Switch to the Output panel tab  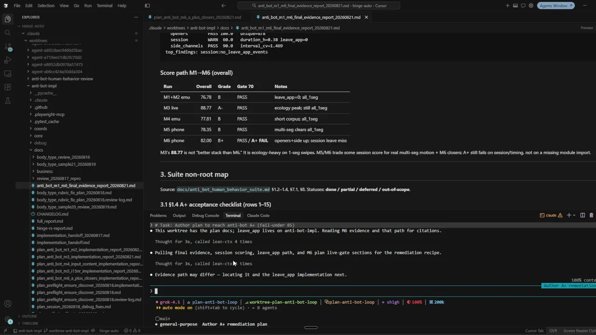(179, 215)
